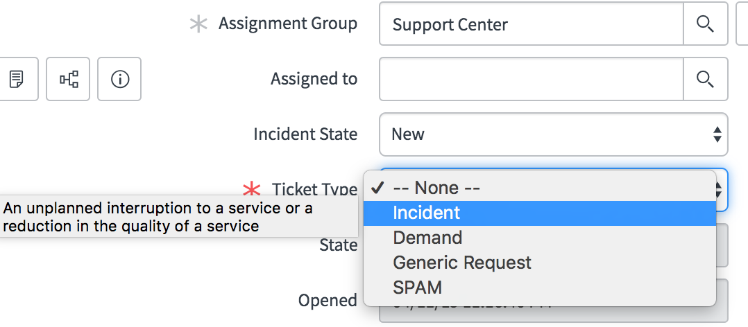Image resolution: width=748 pixels, height=327 pixels.
Task: Click the circled info icon button
Action: [x=119, y=79]
